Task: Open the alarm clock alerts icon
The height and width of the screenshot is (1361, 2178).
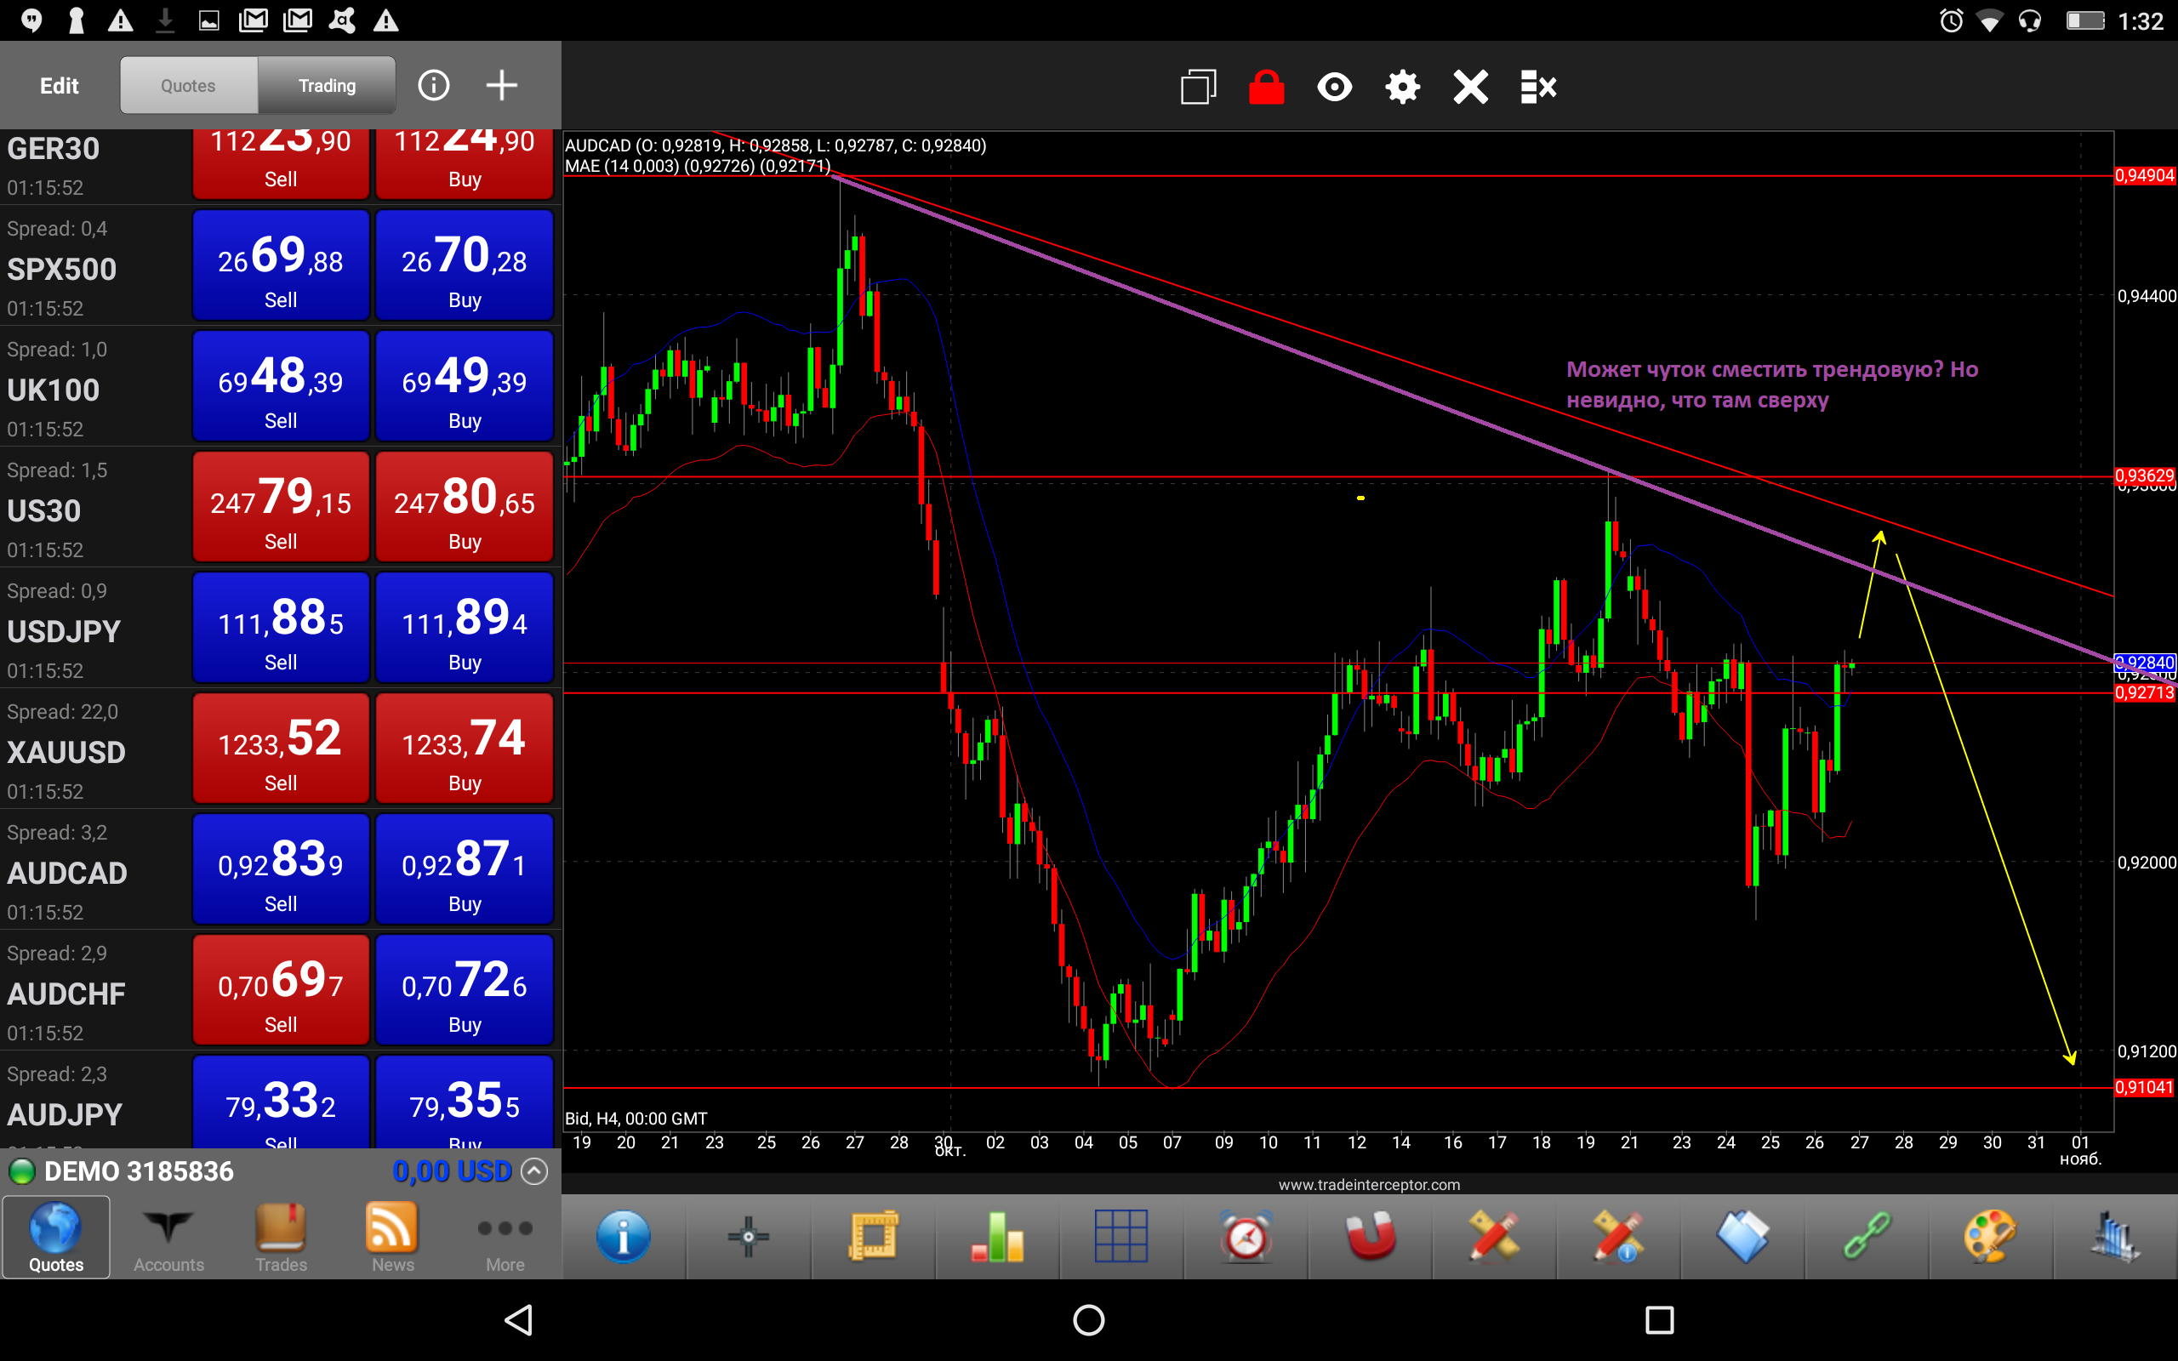Action: (x=1246, y=1236)
